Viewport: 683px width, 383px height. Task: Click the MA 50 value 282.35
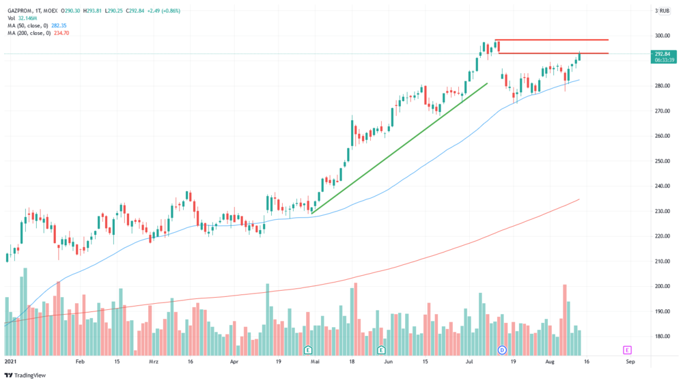[59, 26]
